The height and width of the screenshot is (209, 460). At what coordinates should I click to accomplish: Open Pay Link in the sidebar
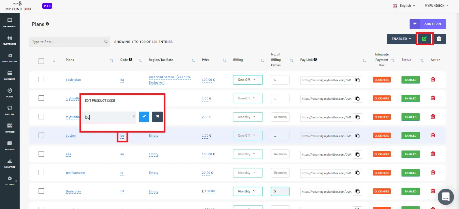[x=10, y=111]
